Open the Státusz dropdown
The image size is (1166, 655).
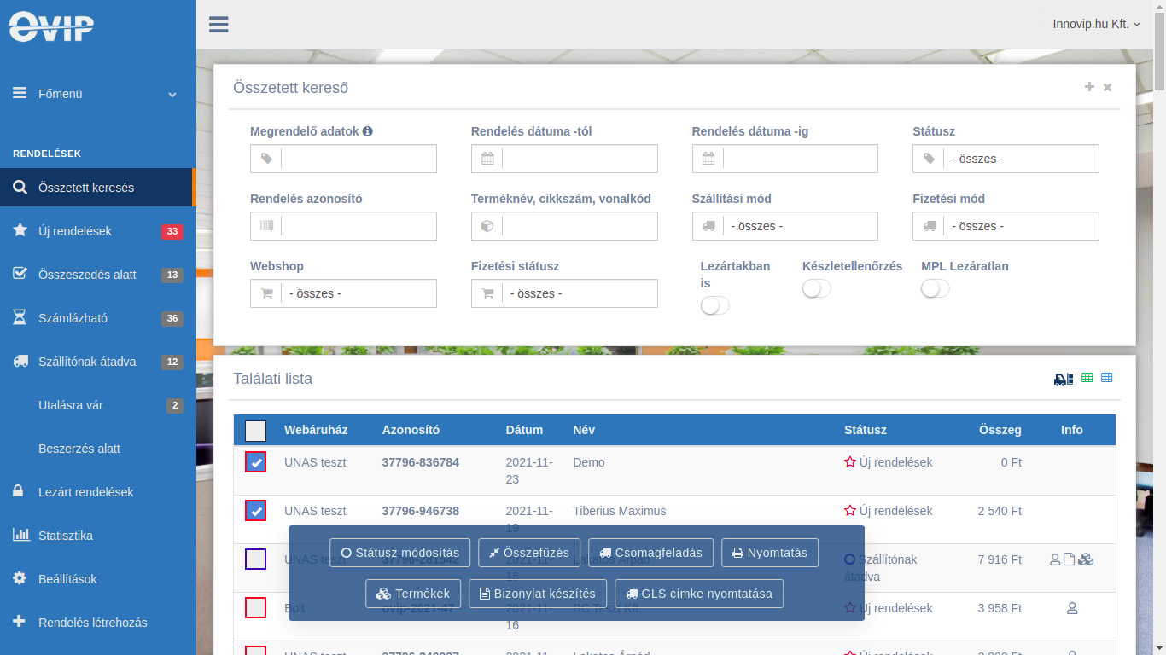1006,159
